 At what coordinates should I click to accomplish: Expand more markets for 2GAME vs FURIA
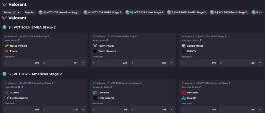(x=83, y=110)
